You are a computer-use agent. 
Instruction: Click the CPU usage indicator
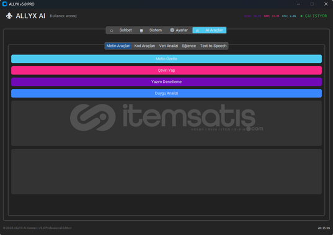click(x=289, y=16)
